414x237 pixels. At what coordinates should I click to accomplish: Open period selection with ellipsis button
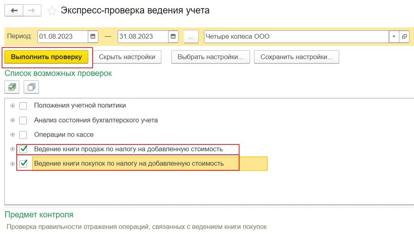coord(191,37)
